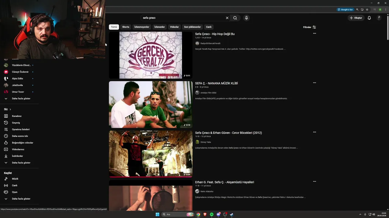Screen dimensions: 389x218
Task: Open Steam from the Windows taskbar
Action: [232, 214]
